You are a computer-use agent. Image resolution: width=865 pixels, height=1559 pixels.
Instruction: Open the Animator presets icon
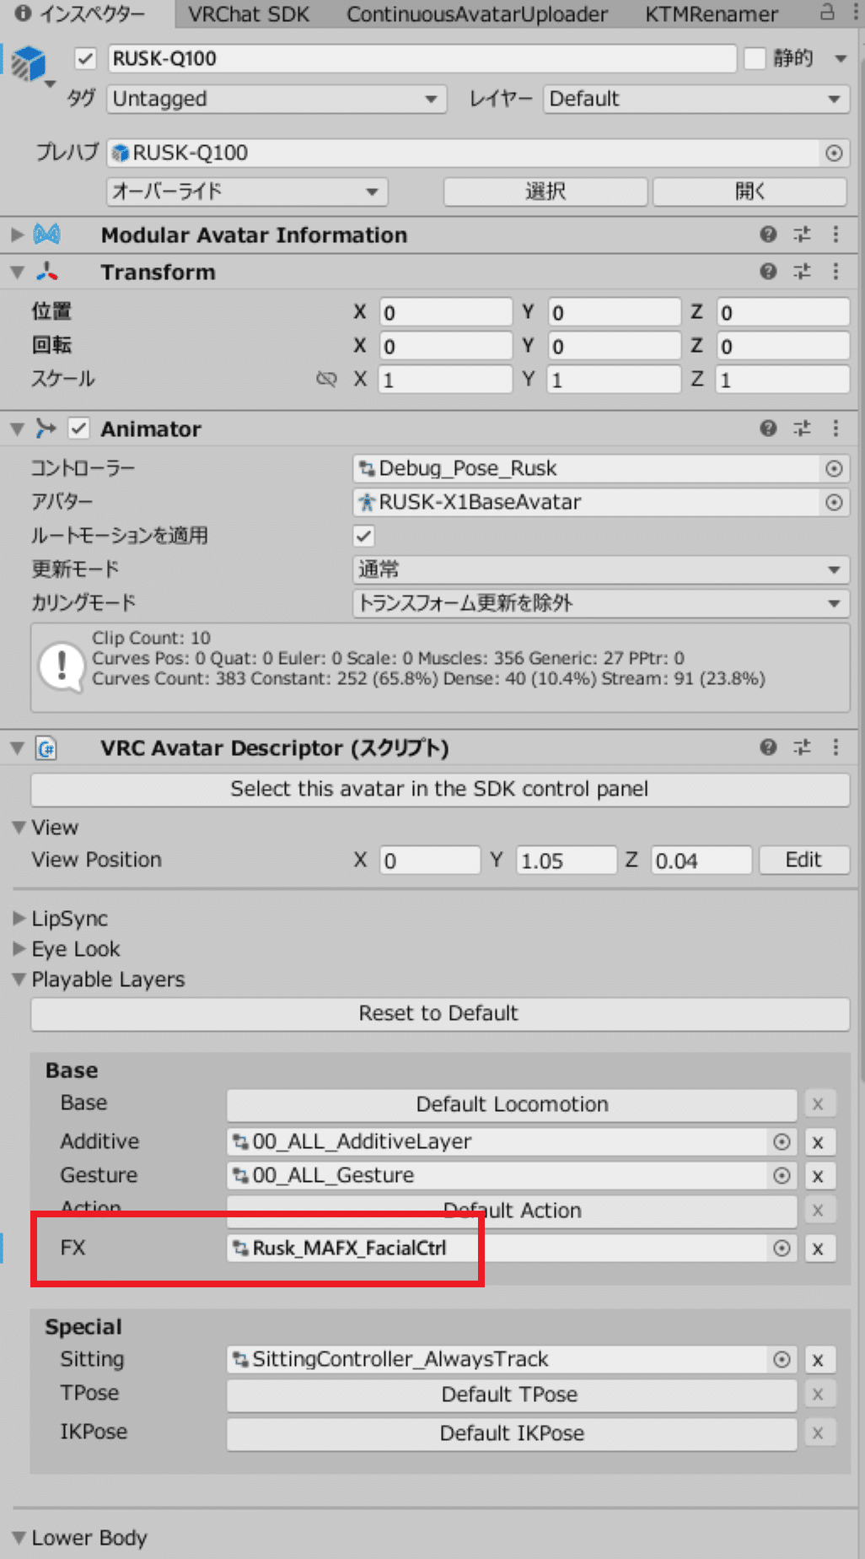coord(802,429)
